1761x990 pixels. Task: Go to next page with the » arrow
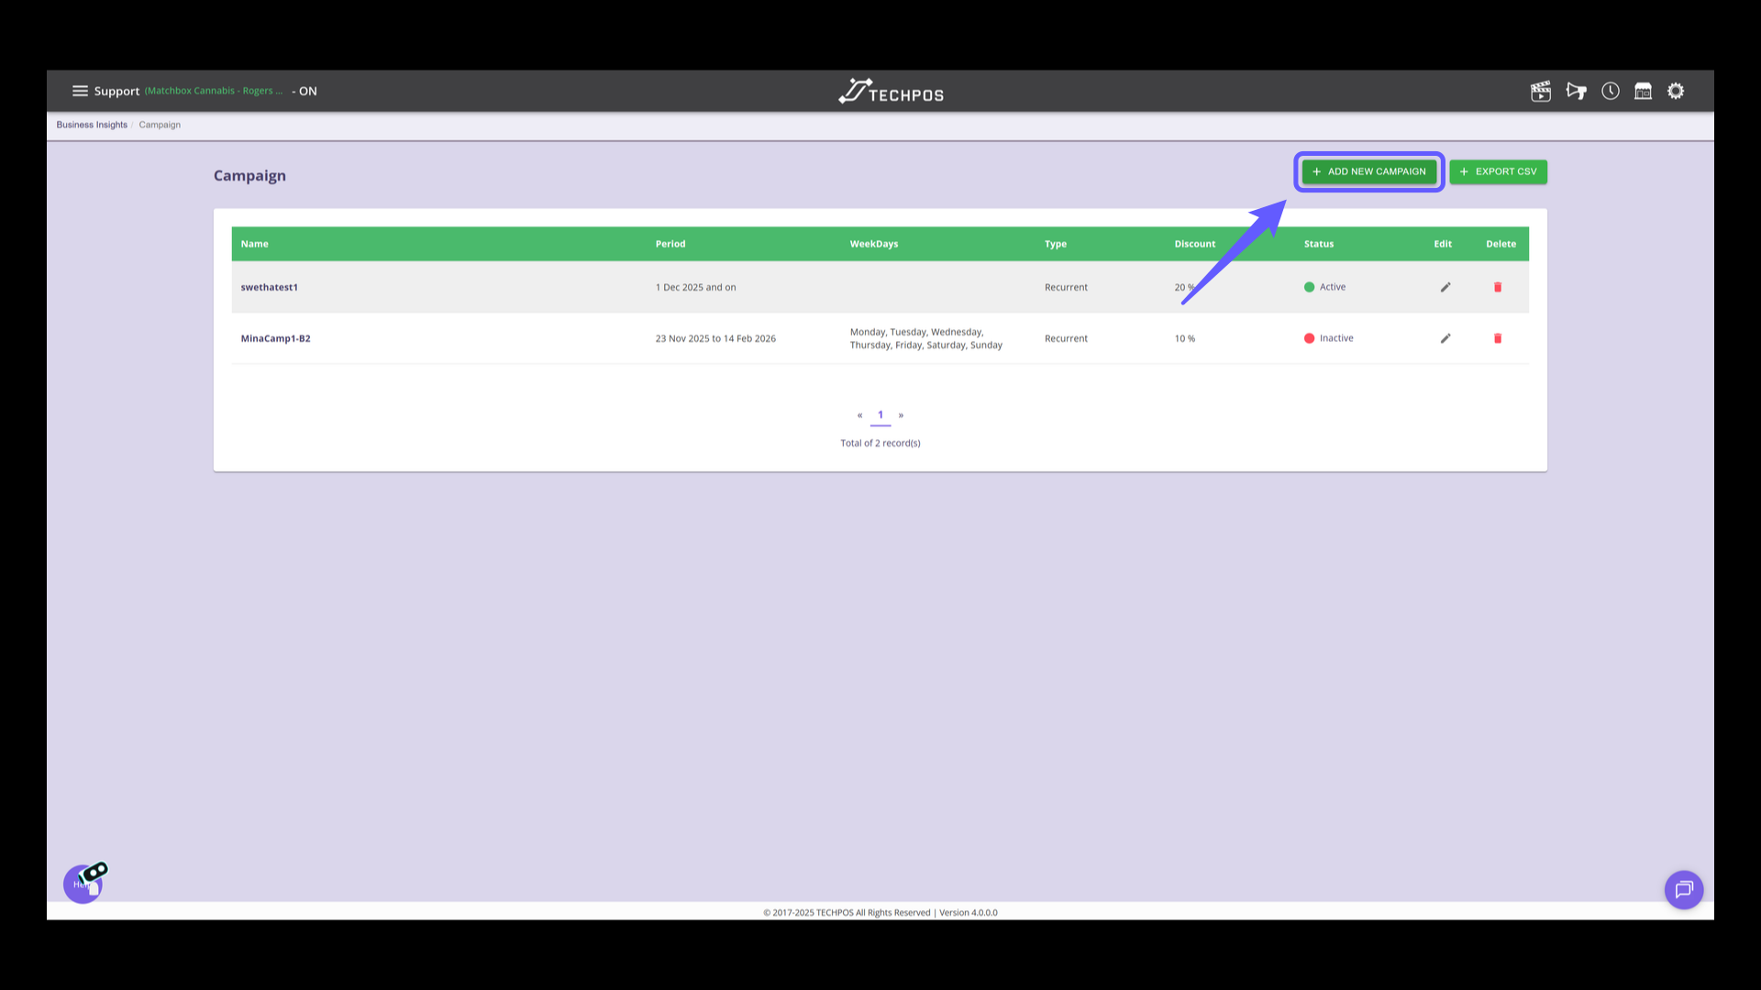901,414
